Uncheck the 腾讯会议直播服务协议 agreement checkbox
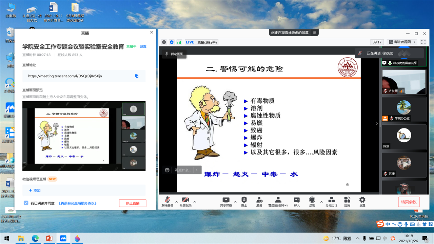This screenshot has width=434, height=244. click(26, 203)
